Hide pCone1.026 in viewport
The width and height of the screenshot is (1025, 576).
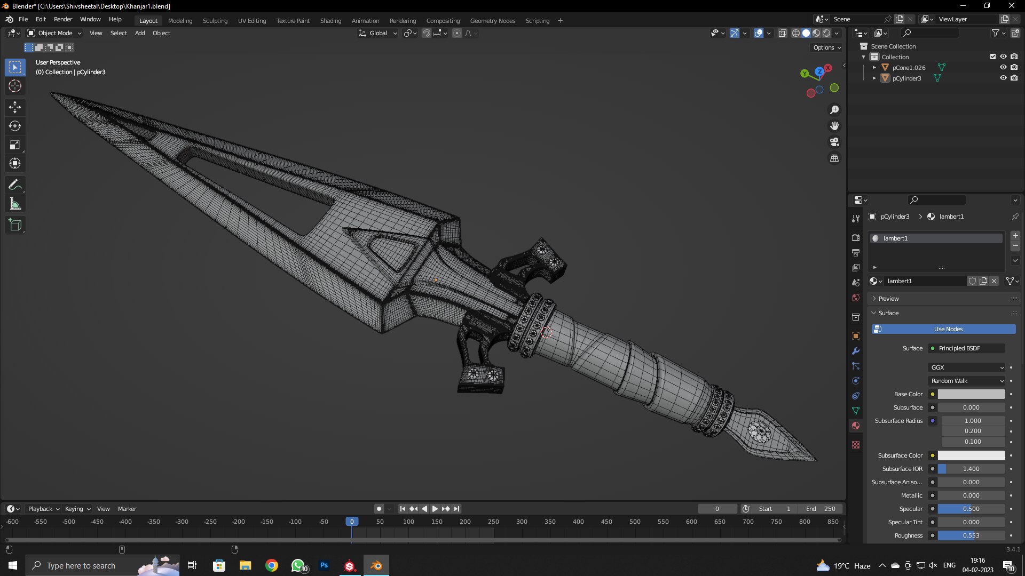pos(1003,67)
